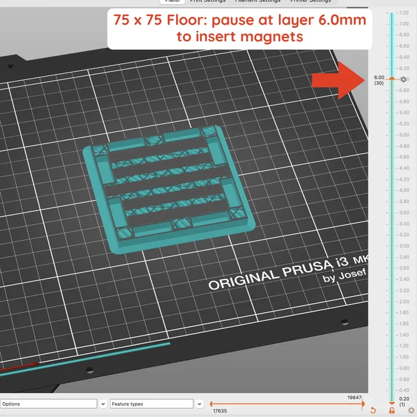Viewport: 417px width, 417px height.
Task: Grab the right horizontal move slider thumb
Action: click(x=363, y=404)
